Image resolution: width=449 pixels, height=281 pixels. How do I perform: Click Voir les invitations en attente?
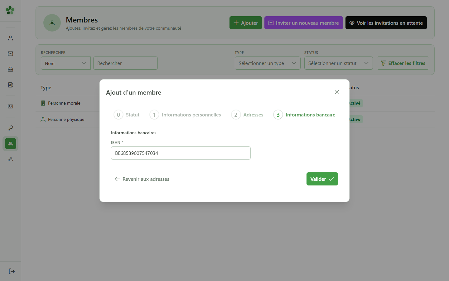click(386, 23)
